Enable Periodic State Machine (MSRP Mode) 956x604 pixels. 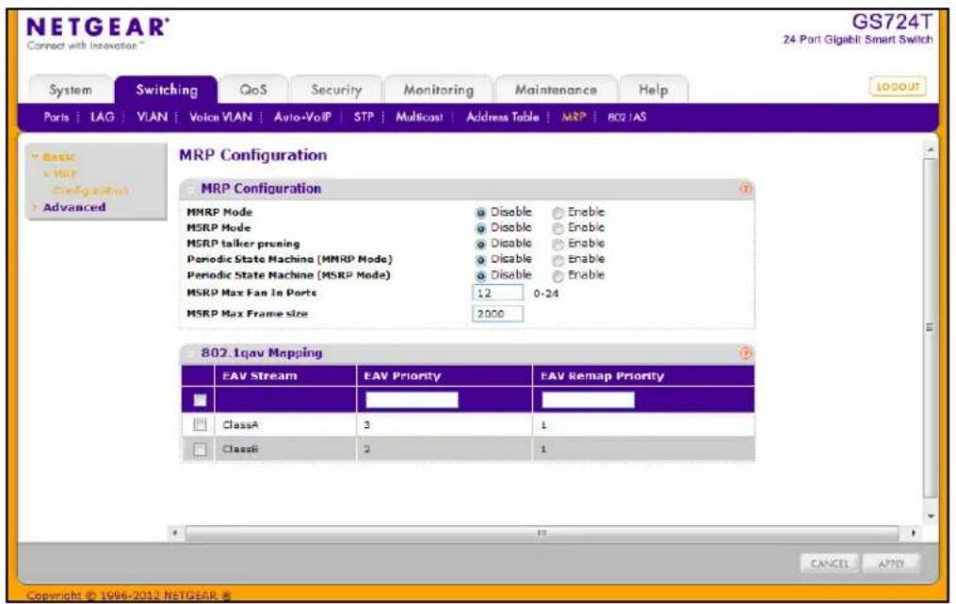[x=558, y=276]
